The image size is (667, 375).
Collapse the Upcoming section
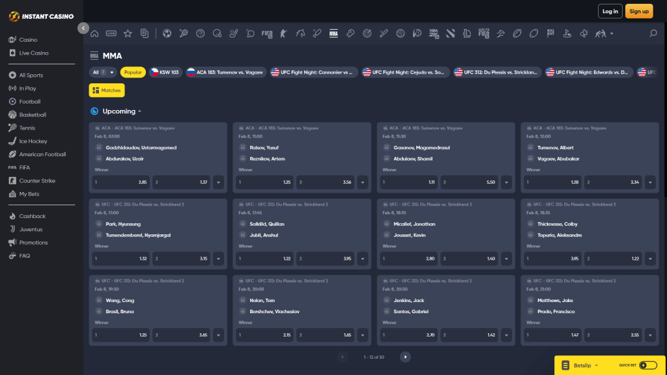point(139,111)
